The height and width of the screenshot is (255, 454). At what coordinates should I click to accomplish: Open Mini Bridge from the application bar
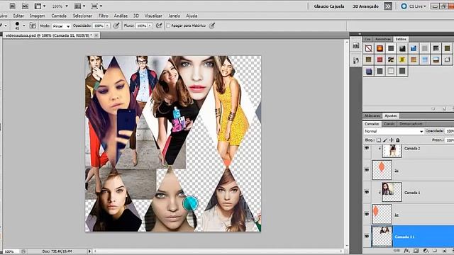(x=26, y=6)
